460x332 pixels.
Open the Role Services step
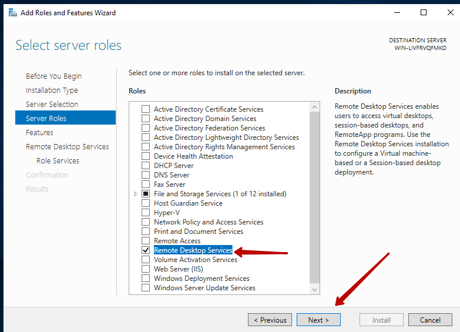click(x=58, y=160)
